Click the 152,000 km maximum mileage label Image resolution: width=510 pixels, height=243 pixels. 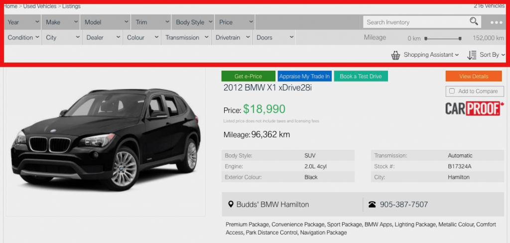coord(488,38)
